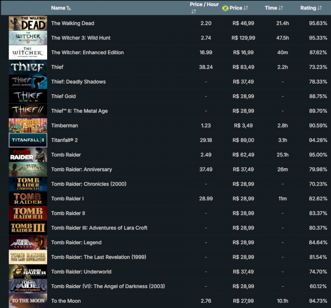Open the Thief Gold cover thumbnail
Screen dimensions: 331x308
28,96
